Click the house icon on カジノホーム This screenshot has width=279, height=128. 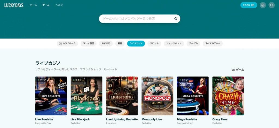[x=60, y=43]
